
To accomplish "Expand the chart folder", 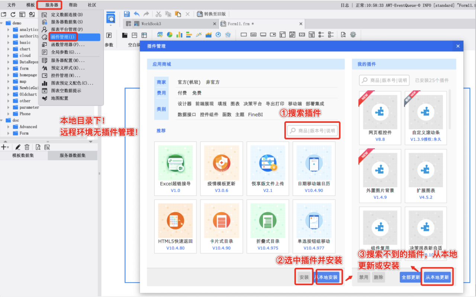I will pos(8,49).
